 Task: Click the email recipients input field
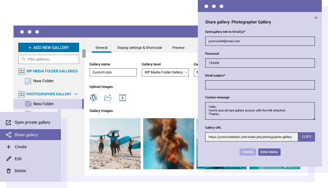[260, 41]
